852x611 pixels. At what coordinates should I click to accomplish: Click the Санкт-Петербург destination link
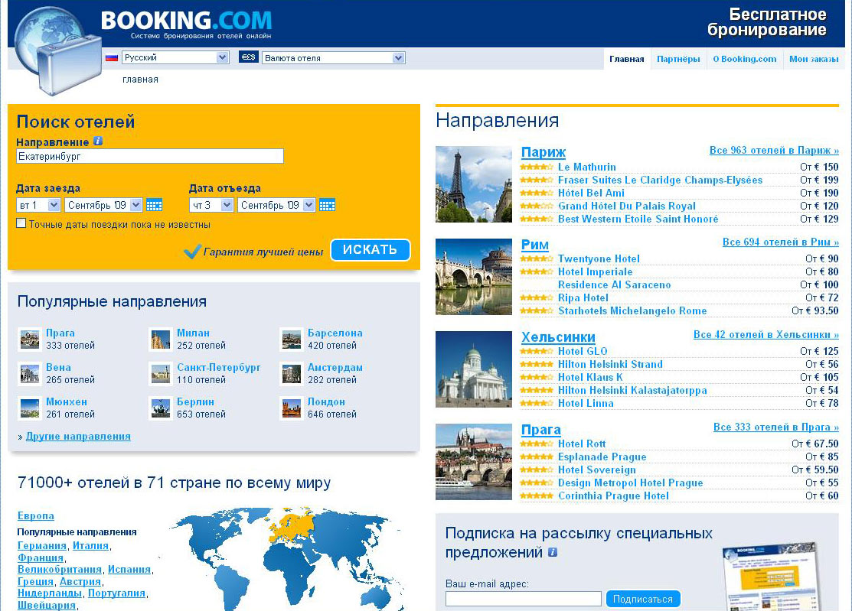pos(218,367)
